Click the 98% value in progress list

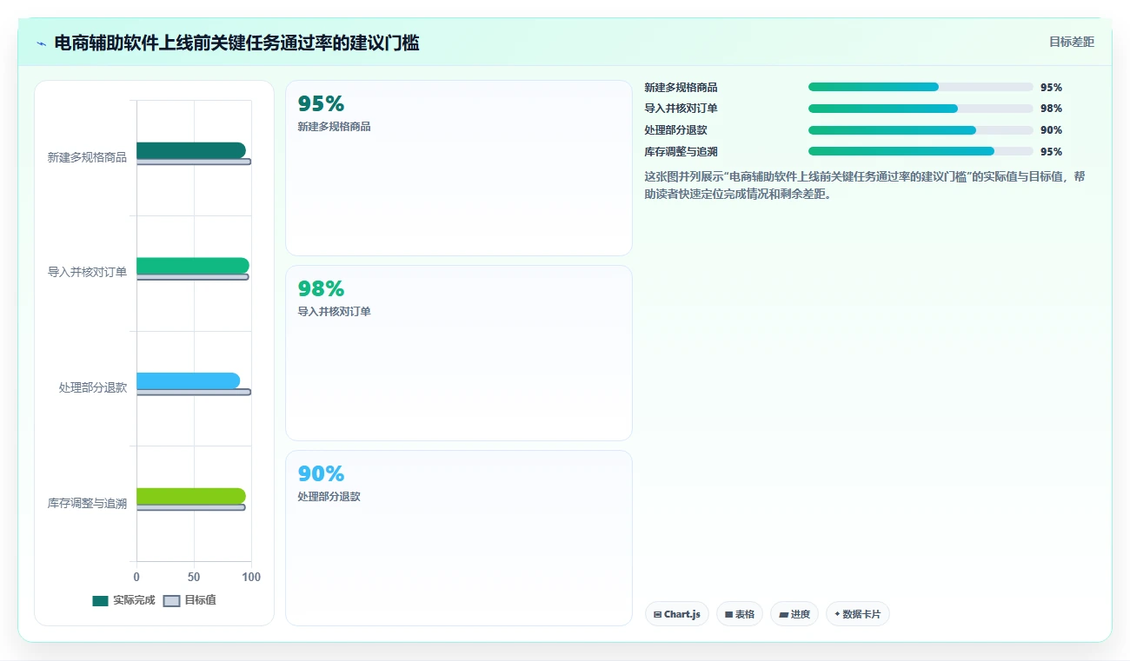pyautogui.click(x=1051, y=109)
